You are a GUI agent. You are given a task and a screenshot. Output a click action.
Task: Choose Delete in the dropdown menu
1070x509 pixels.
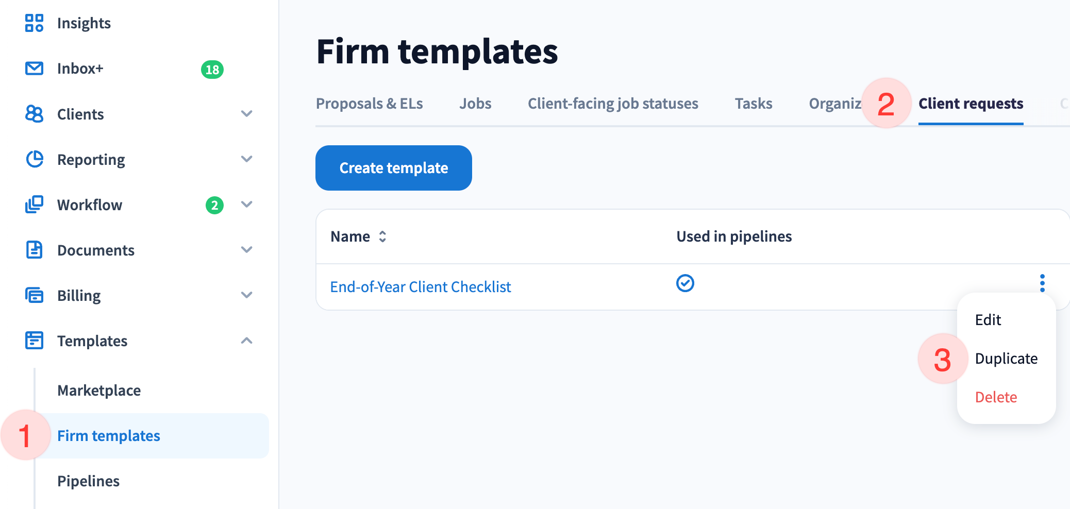(x=996, y=397)
